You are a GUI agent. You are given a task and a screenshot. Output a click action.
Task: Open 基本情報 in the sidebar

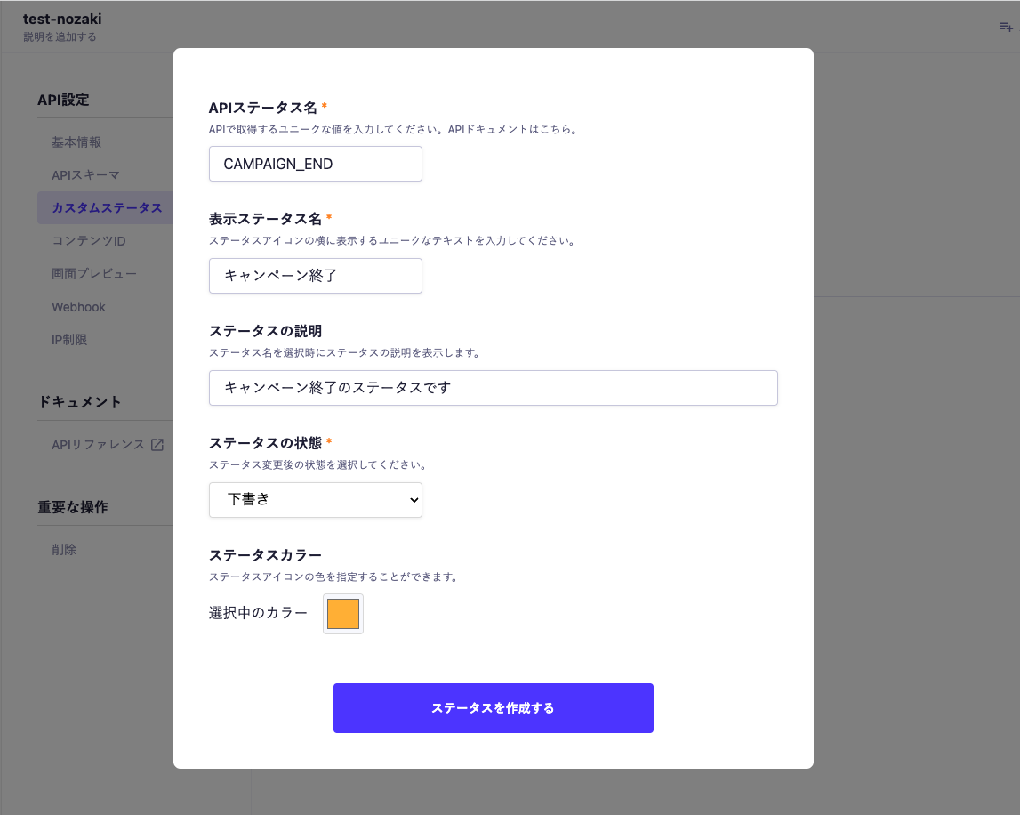pyautogui.click(x=76, y=142)
